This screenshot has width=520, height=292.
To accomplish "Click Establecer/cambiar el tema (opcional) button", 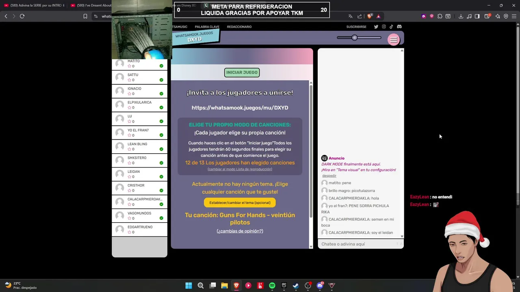I will [x=240, y=203].
